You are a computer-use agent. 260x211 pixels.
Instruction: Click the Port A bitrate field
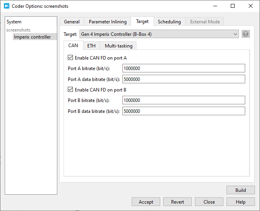point(184,69)
